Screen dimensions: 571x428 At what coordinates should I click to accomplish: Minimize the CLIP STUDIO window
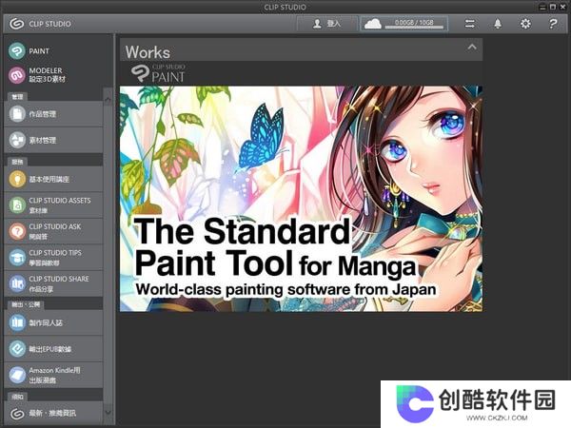[x=542, y=7]
